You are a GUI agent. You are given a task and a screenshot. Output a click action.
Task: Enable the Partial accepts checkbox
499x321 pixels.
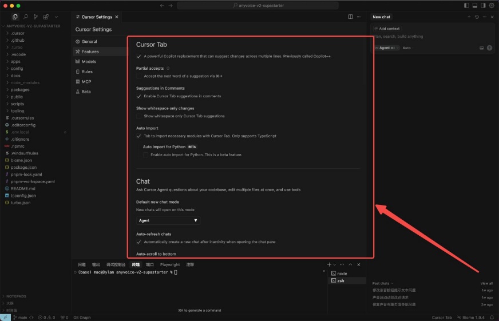click(x=139, y=76)
